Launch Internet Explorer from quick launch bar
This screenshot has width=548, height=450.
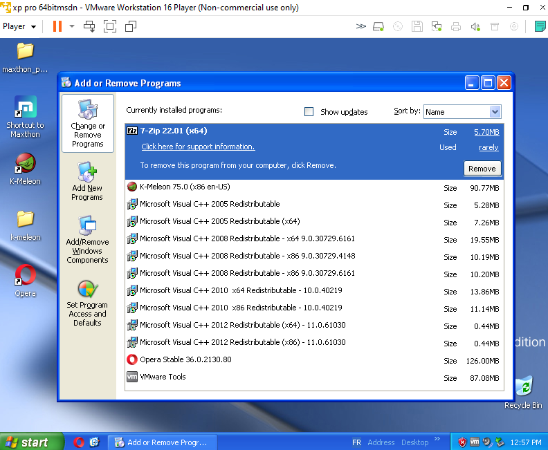click(94, 442)
